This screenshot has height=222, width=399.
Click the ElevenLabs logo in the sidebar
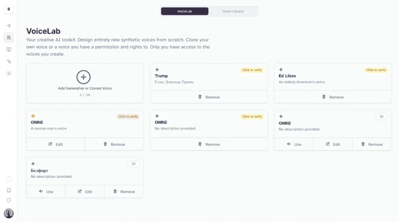point(9,9)
